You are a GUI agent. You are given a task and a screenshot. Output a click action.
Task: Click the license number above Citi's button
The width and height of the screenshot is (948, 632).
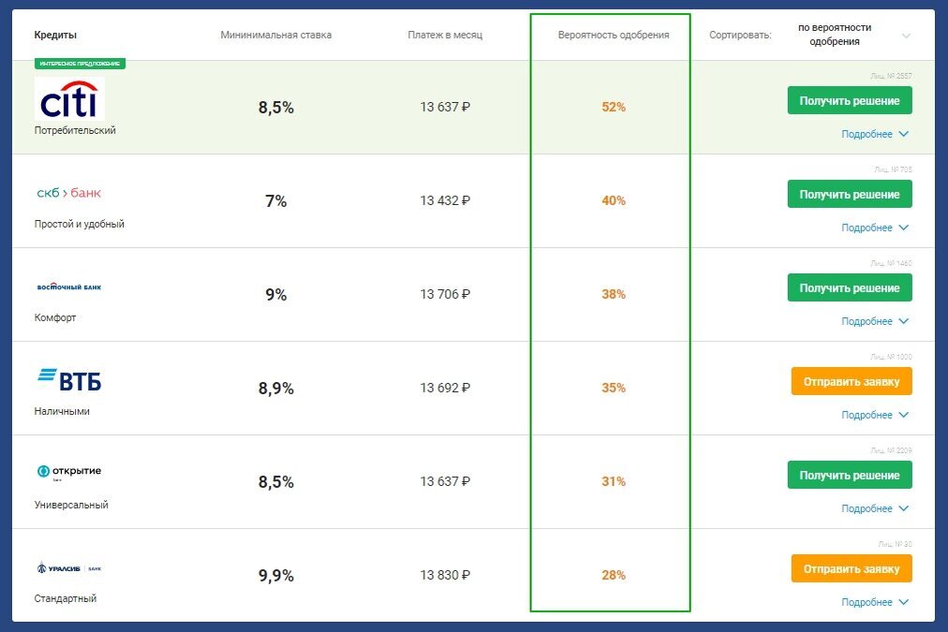tap(891, 76)
